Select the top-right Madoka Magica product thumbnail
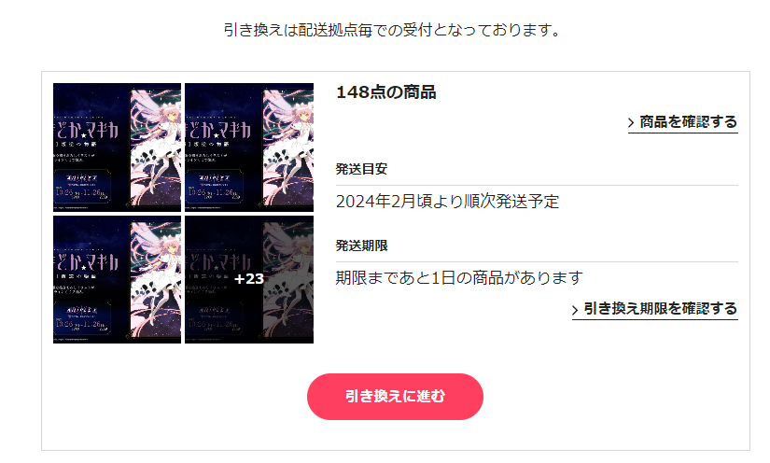Viewport: 770px width, 463px height. point(249,147)
